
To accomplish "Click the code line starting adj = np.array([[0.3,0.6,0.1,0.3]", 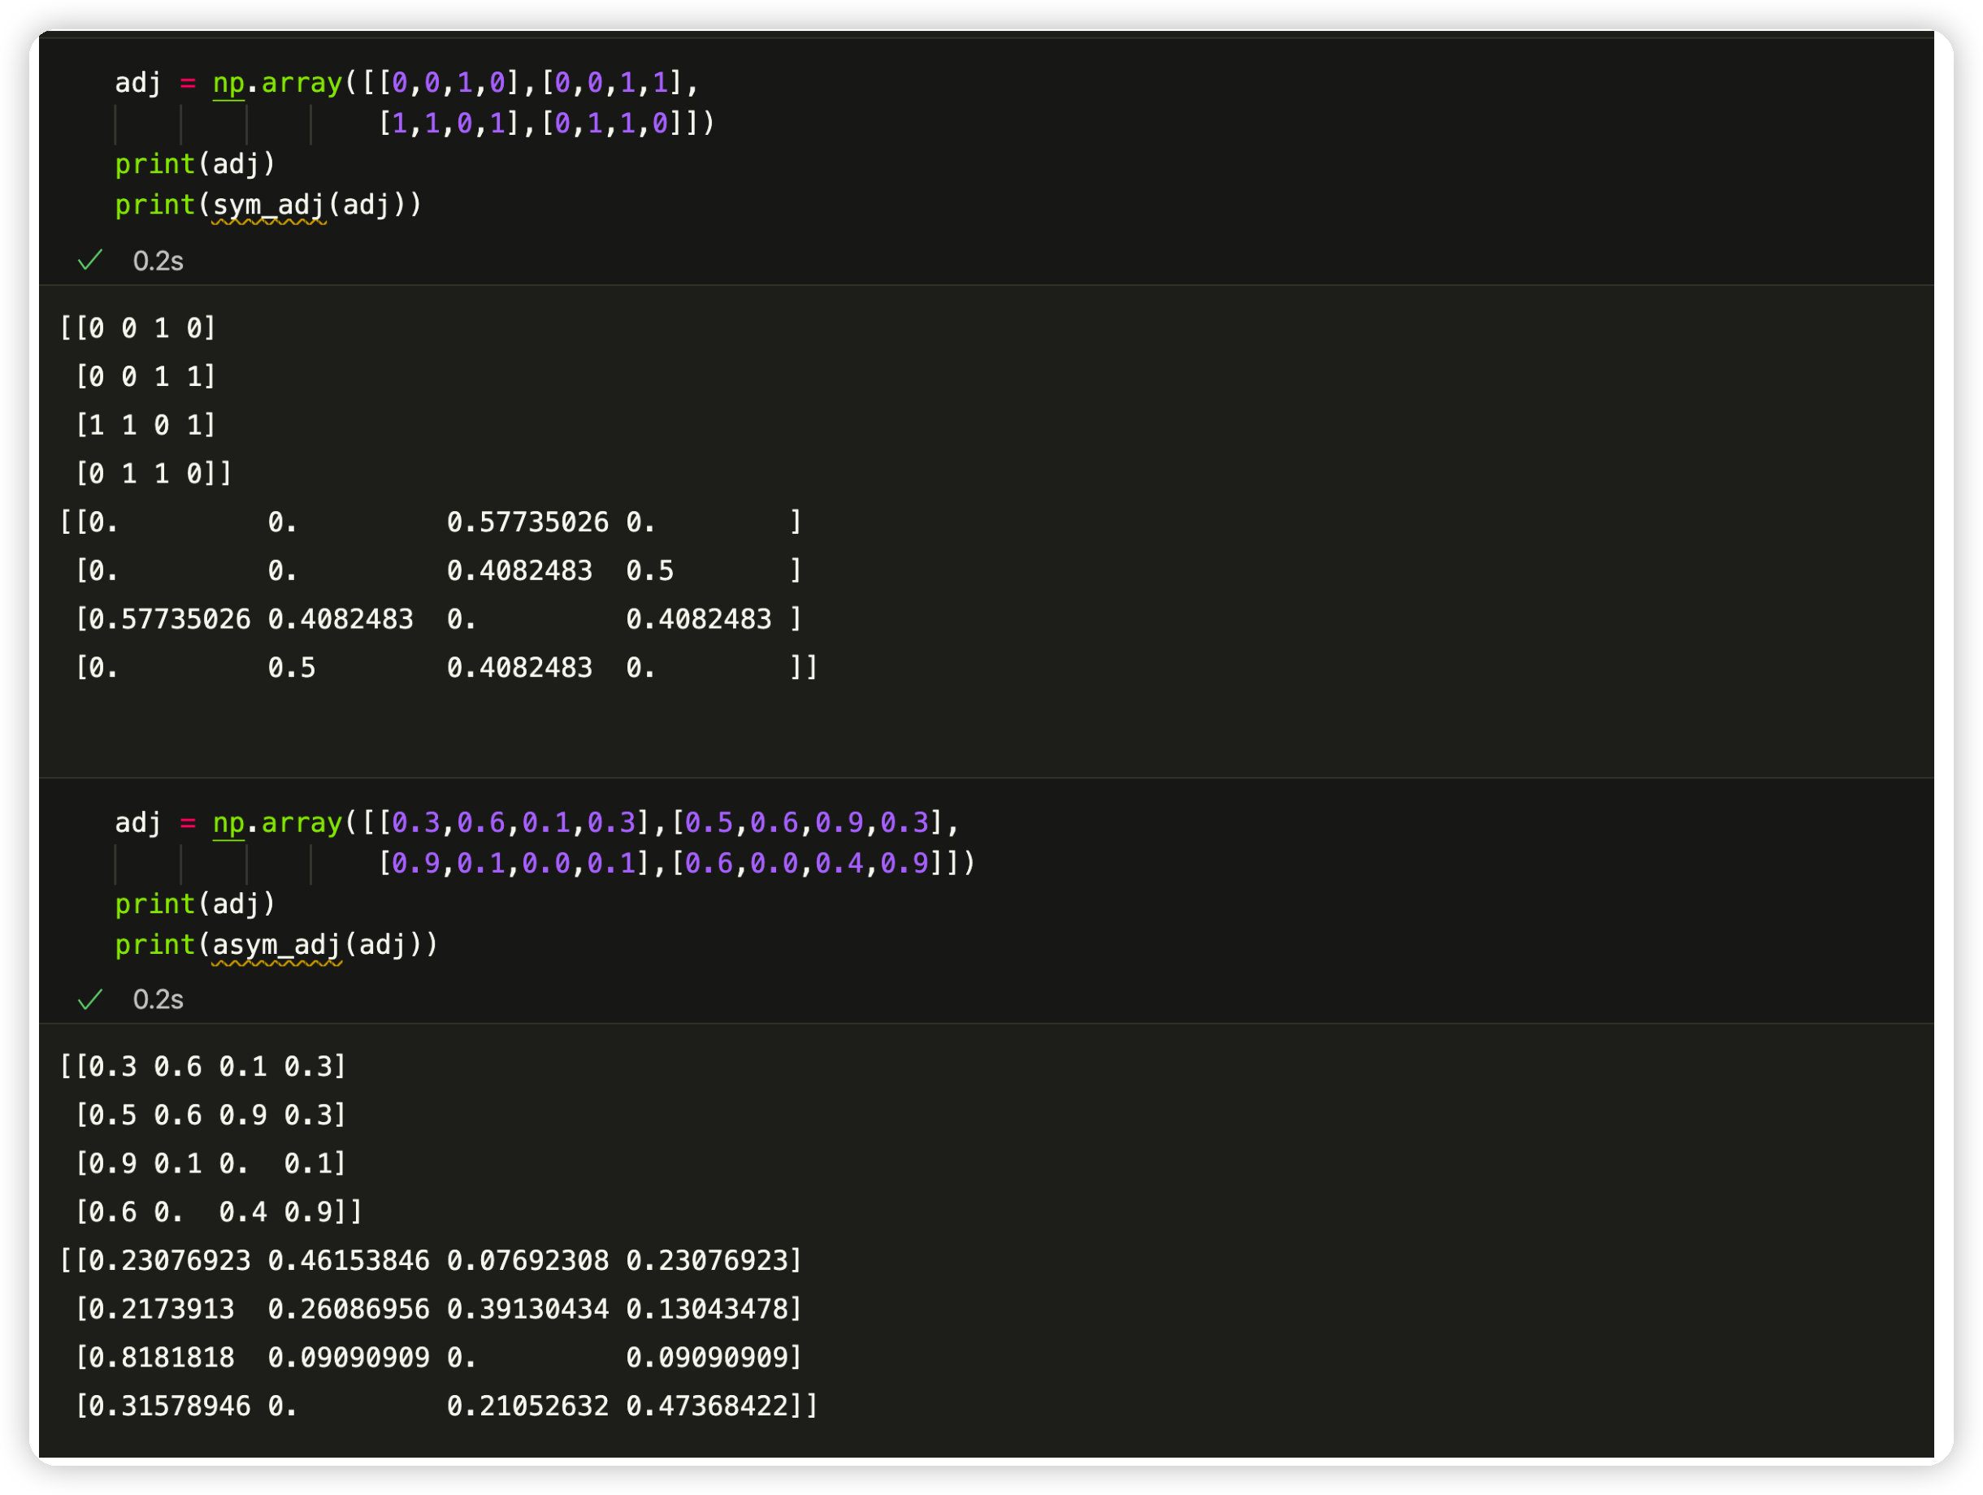I will (538, 822).
